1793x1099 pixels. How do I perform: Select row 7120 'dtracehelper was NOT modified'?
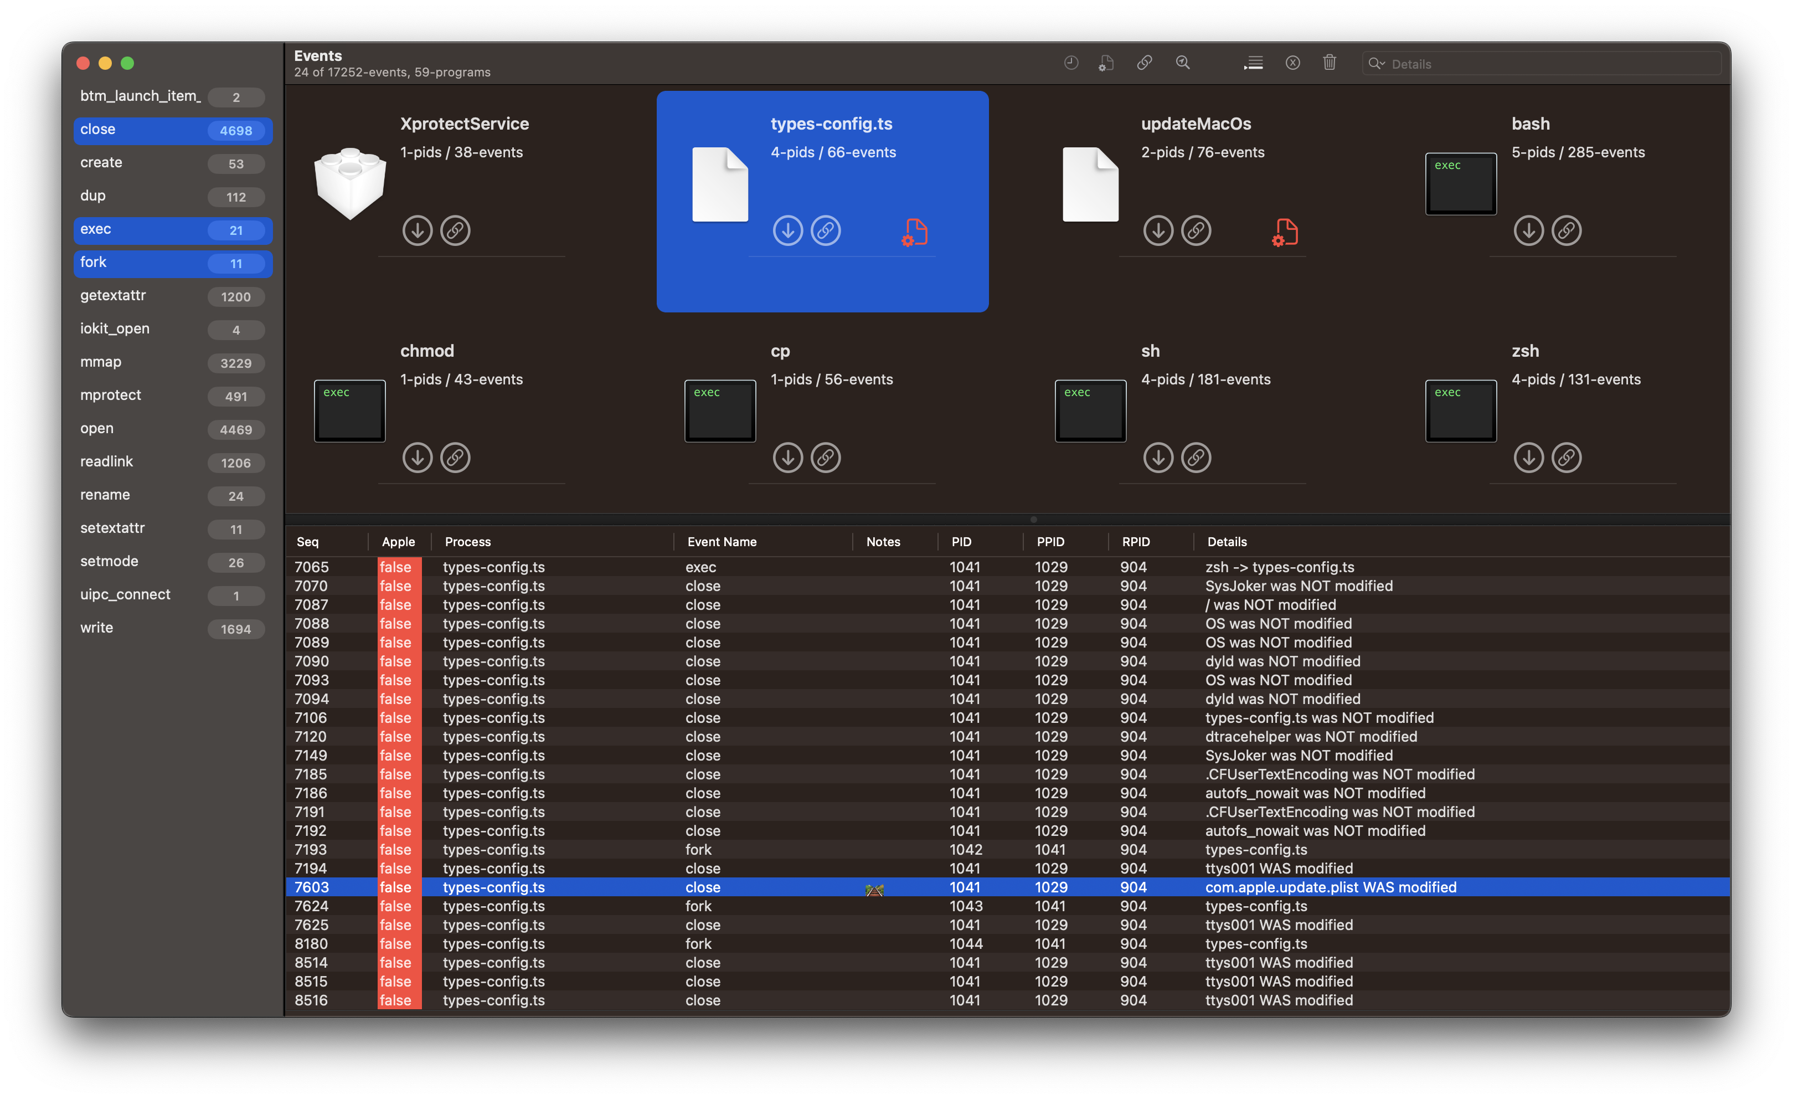coord(1008,737)
